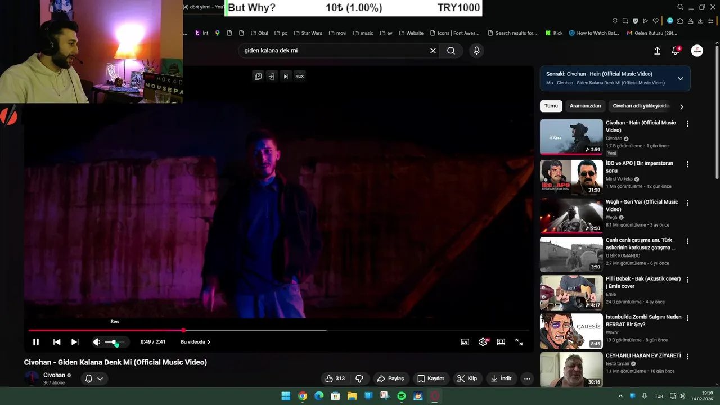Open the account avatar menu

point(697,51)
